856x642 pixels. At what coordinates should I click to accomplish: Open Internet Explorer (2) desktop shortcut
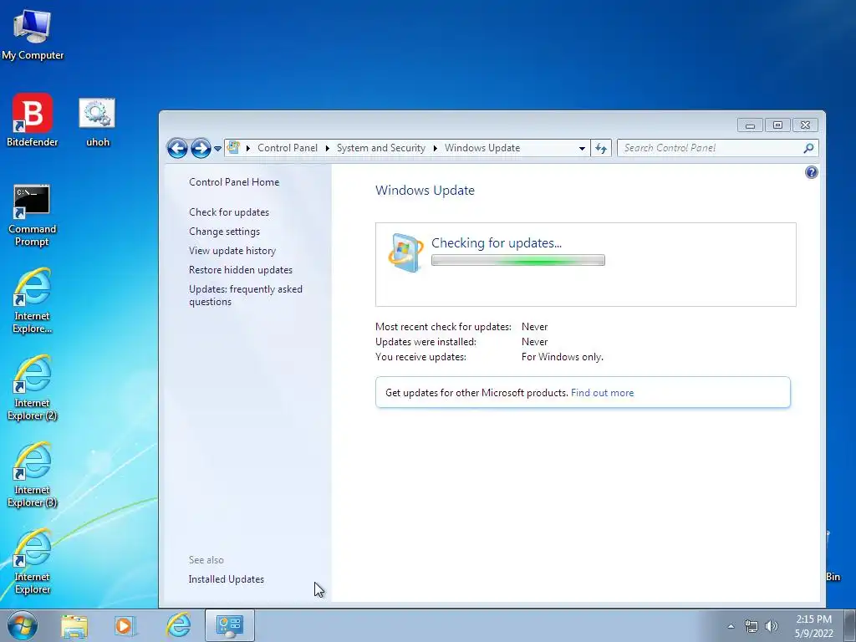click(33, 387)
